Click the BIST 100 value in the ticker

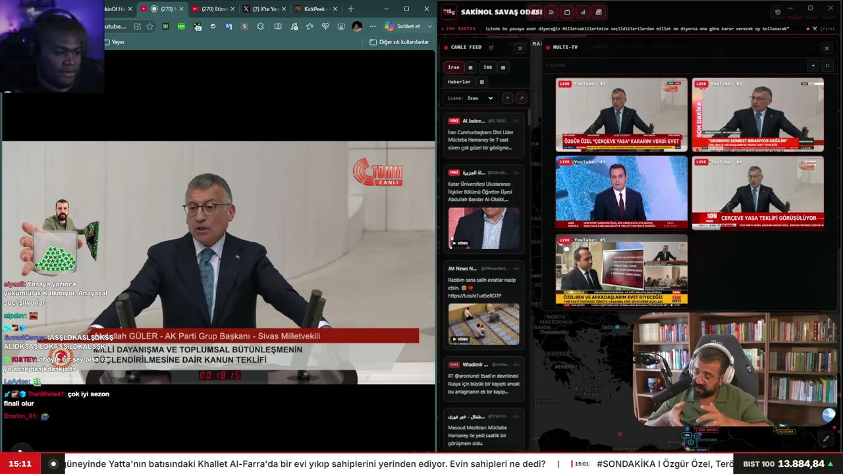801,464
